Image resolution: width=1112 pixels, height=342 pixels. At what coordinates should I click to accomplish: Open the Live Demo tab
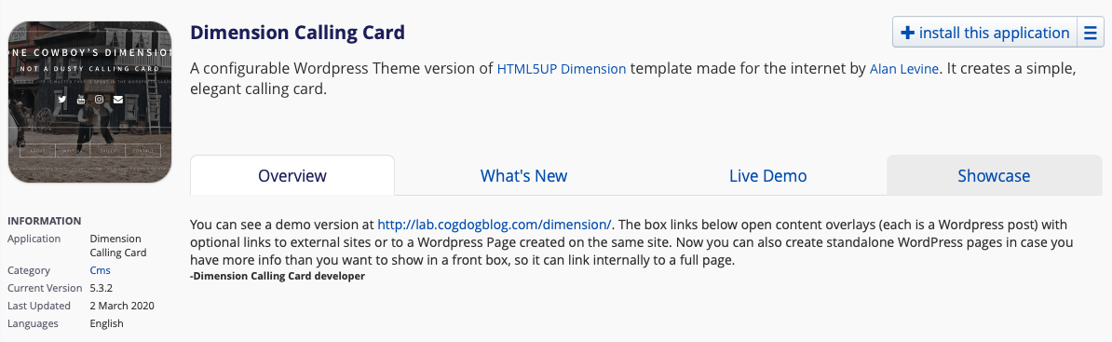(x=768, y=175)
